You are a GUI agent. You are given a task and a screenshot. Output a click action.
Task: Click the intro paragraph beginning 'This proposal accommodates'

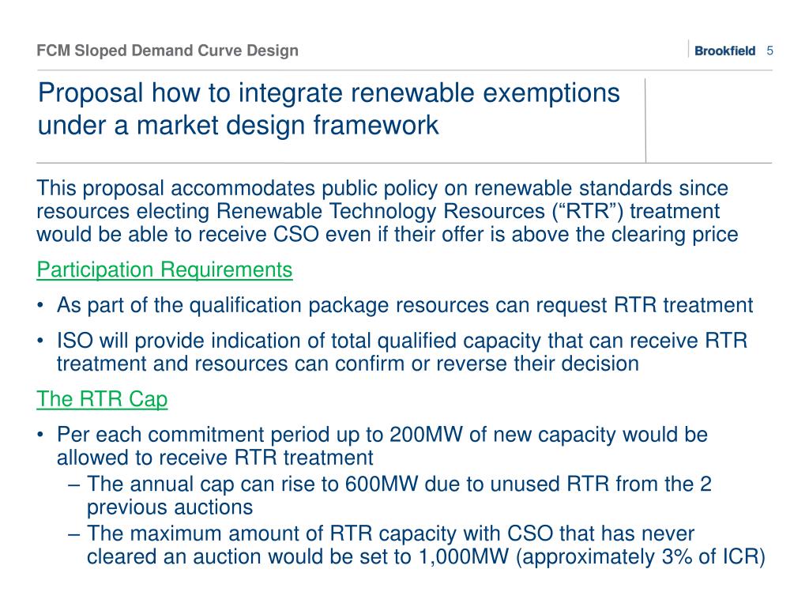pos(387,211)
